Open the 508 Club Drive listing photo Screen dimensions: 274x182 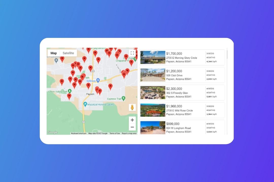click(153, 75)
